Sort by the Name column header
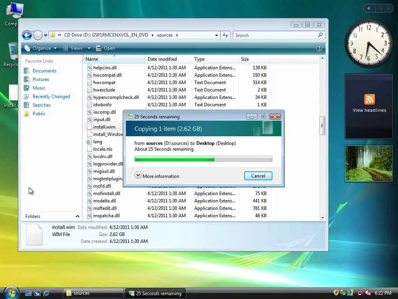Image resolution: width=398 pixels, height=299 pixels. click(x=114, y=59)
